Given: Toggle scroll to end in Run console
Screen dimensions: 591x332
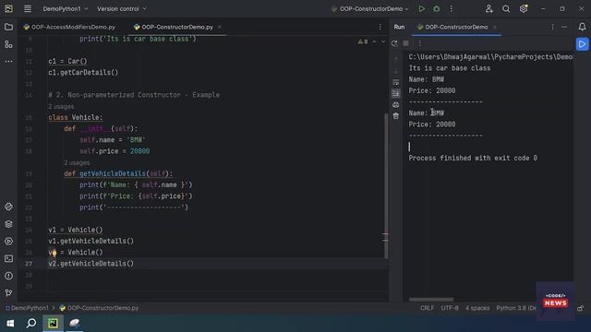Looking at the screenshot, I should [396, 93].
